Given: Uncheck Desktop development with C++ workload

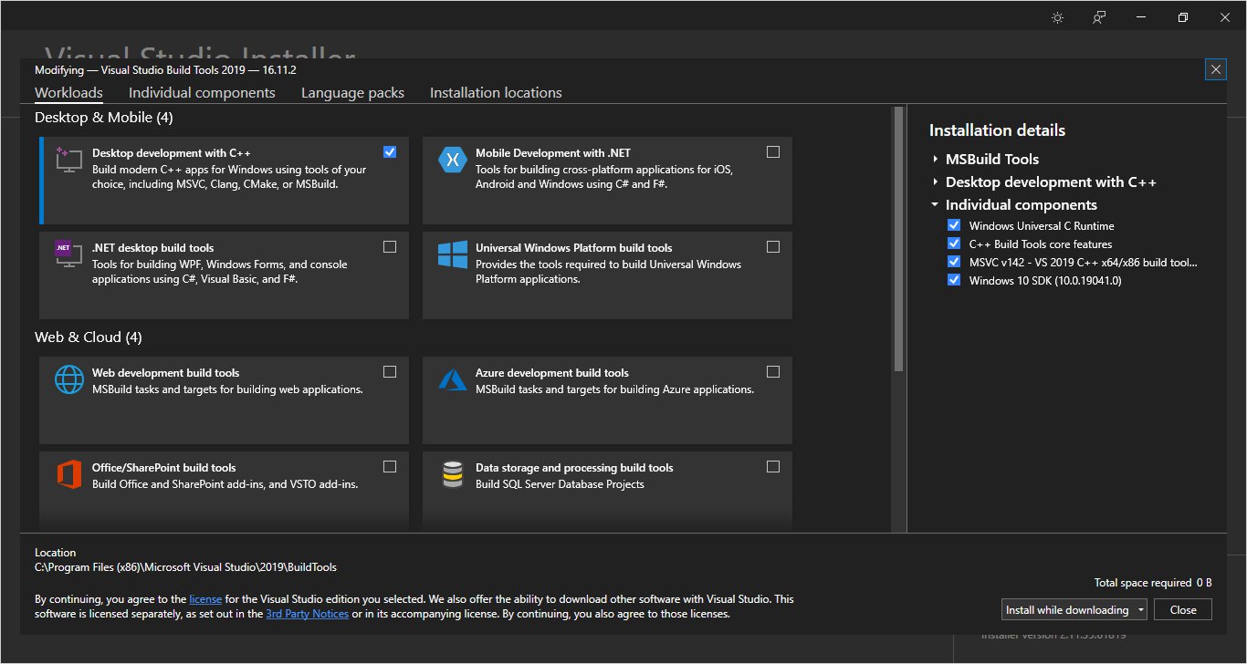Looking at the screenshot, I should 390,151.
